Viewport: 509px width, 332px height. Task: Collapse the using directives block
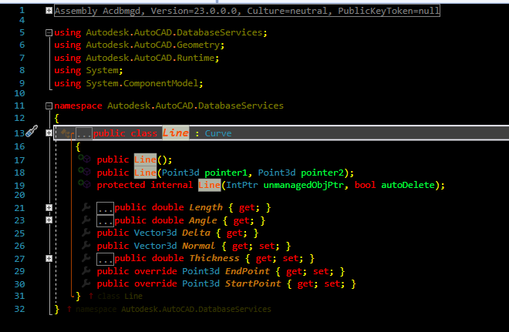click(x=49, y=32)
